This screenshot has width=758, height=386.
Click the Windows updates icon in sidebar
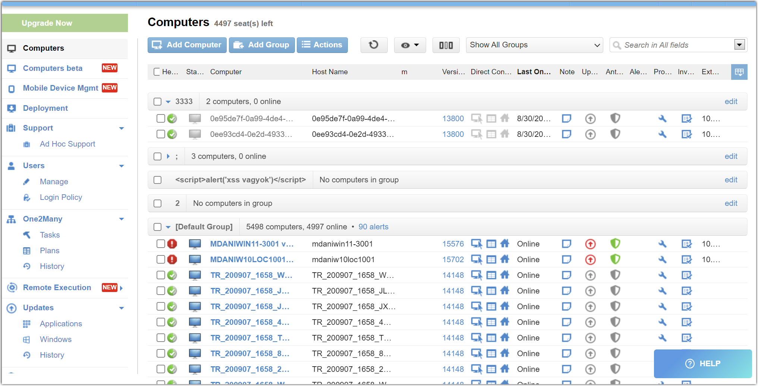point(26,339)
